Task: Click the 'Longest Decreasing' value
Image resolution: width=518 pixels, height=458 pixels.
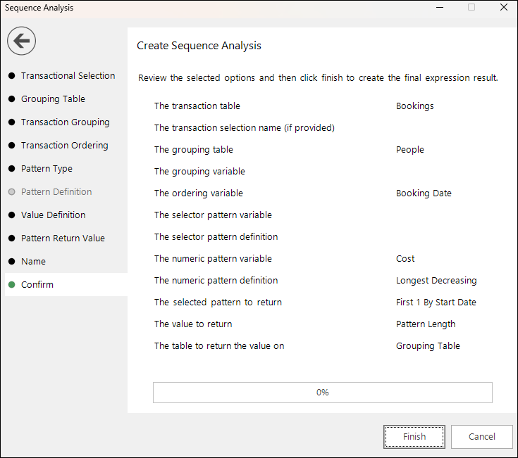Action: pos(436,281)
